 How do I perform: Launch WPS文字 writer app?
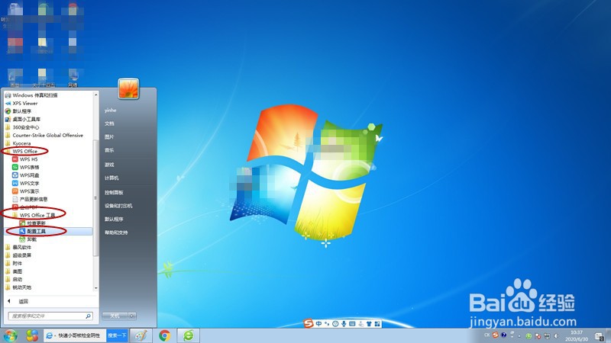(26, 183)
